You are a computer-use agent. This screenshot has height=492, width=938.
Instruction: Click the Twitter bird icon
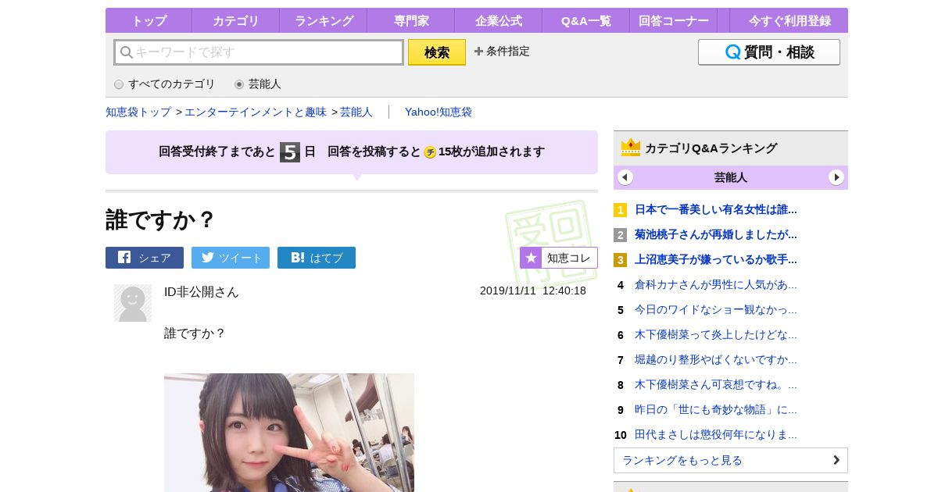tap(208, 257)
